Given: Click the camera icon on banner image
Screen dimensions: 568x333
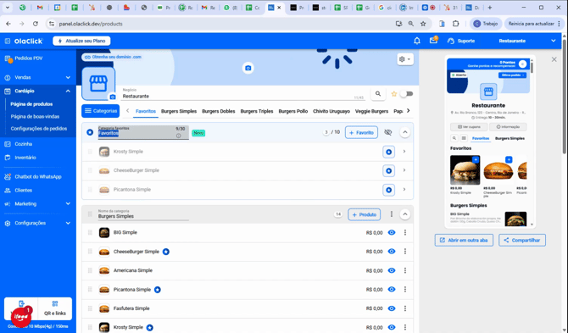Looking at the screenshot, I should click(248, 68).
